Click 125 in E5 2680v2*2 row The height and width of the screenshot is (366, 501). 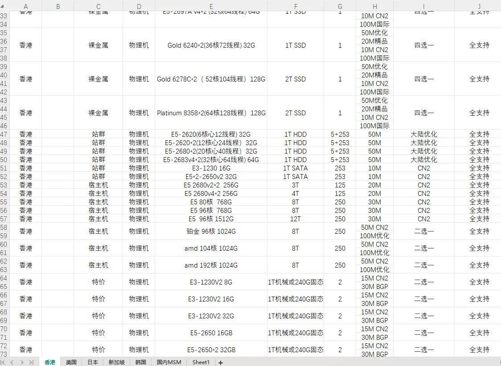pos(340,185)
